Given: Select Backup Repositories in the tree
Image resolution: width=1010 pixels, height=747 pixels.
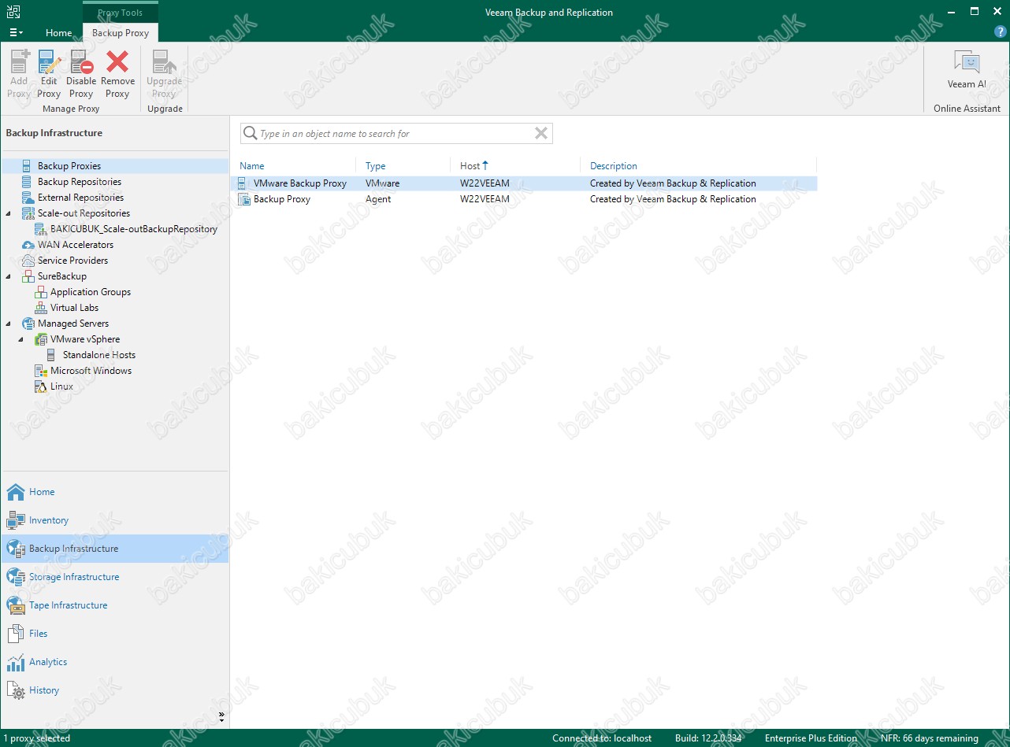Looking at the screenshot, I should (x=80, y=182).
